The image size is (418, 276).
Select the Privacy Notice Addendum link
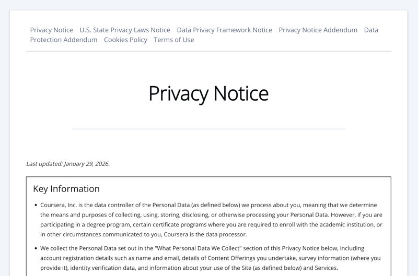(318, 30)
